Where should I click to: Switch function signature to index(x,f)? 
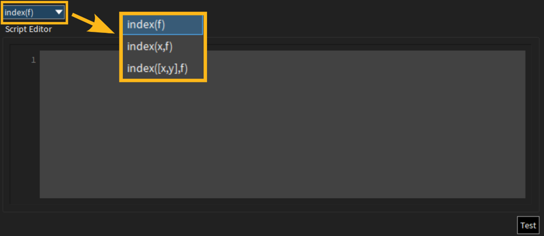click(162, 47)
